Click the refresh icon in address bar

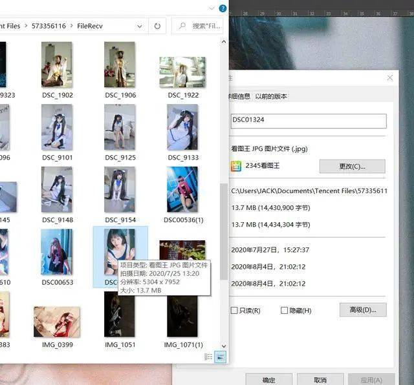(157, 26)
